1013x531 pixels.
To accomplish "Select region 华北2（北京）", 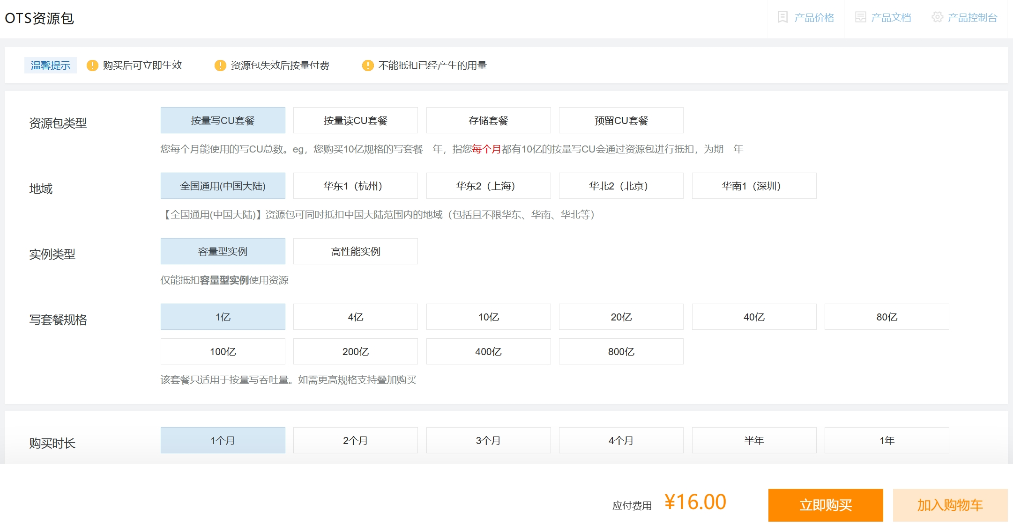I will click(x=621, y=186).
